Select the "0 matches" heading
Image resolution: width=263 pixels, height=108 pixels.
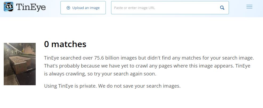tap(65, 44)
